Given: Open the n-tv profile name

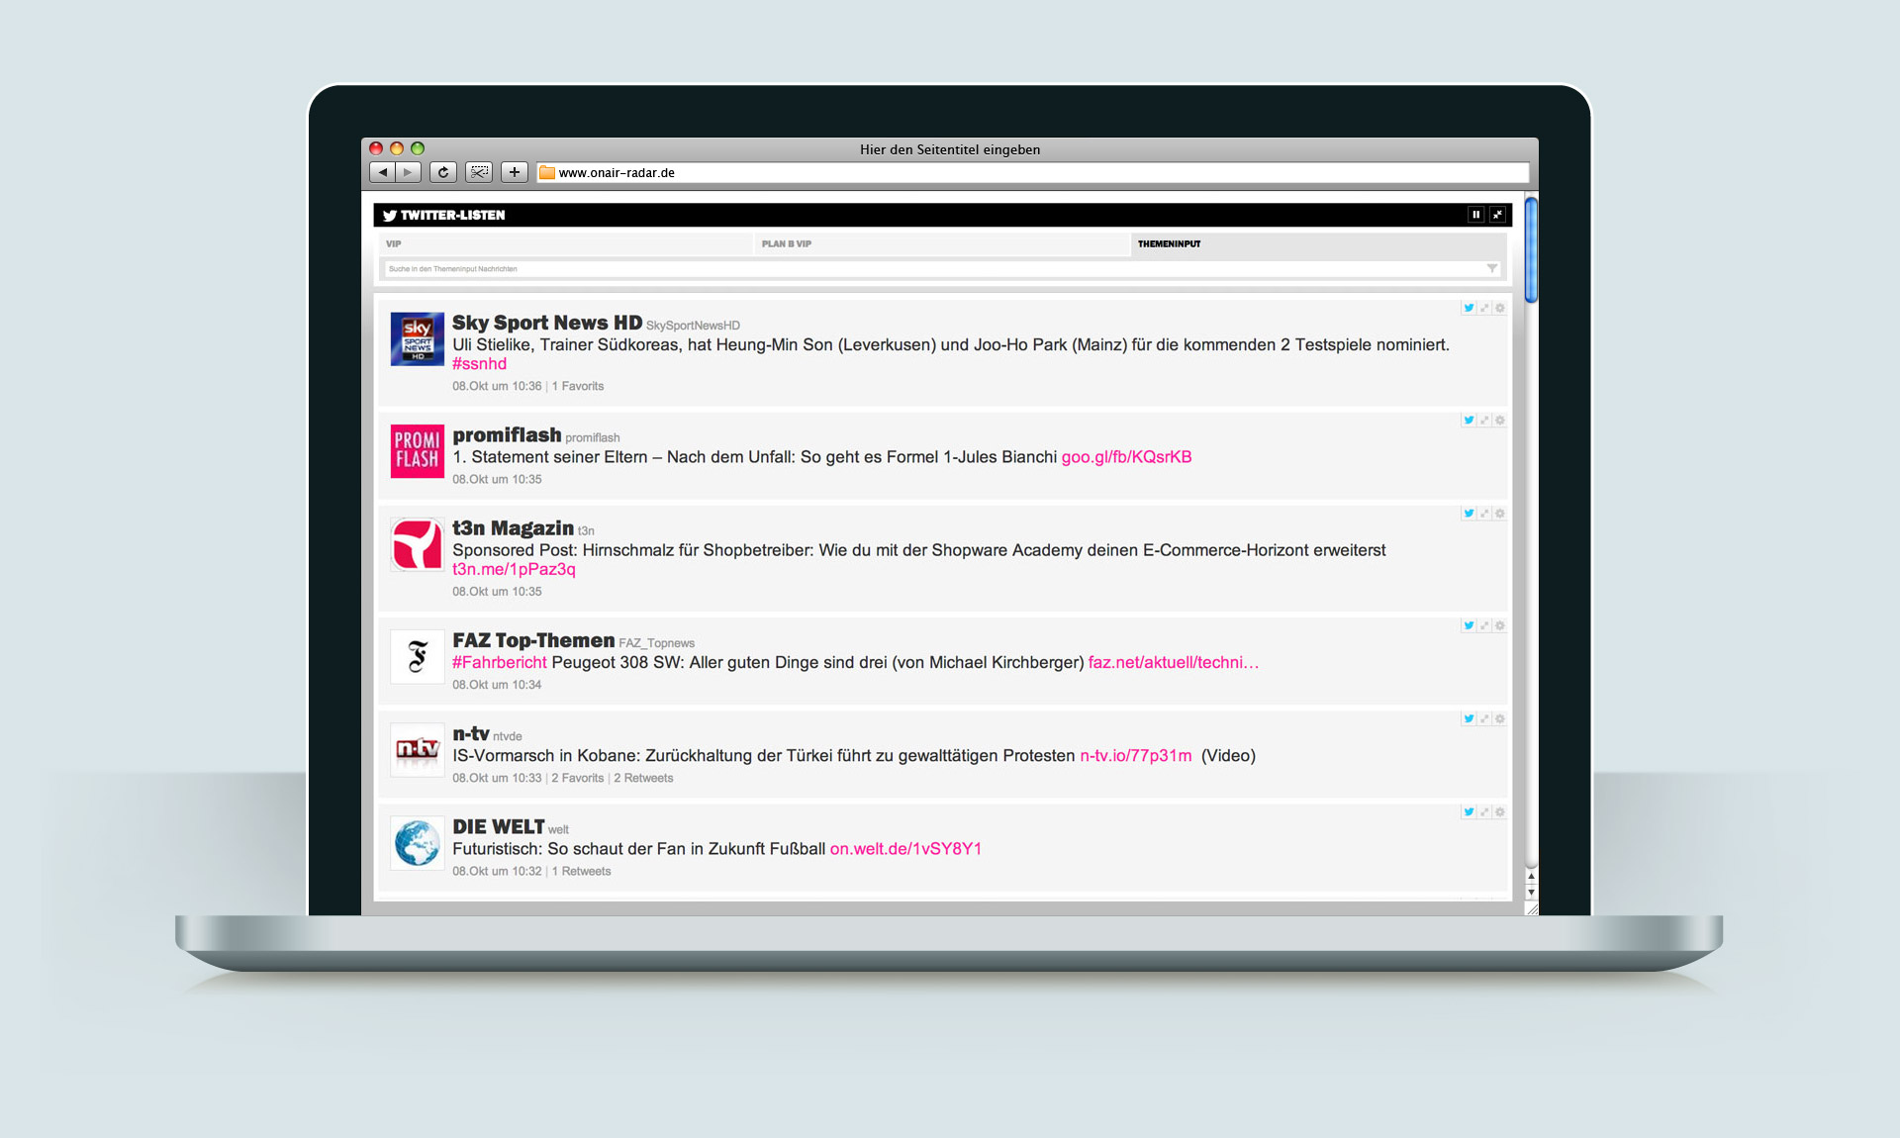Looking at the screenshot, I should coord(471,734).
